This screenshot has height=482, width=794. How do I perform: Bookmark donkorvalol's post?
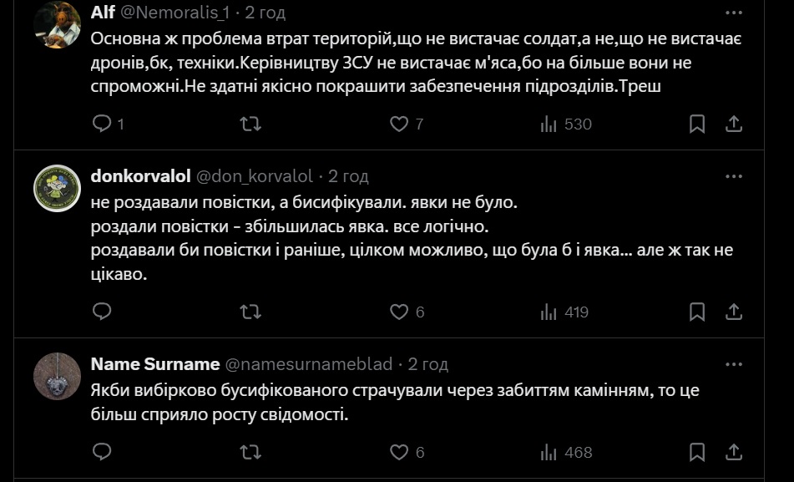coord(697,312)
